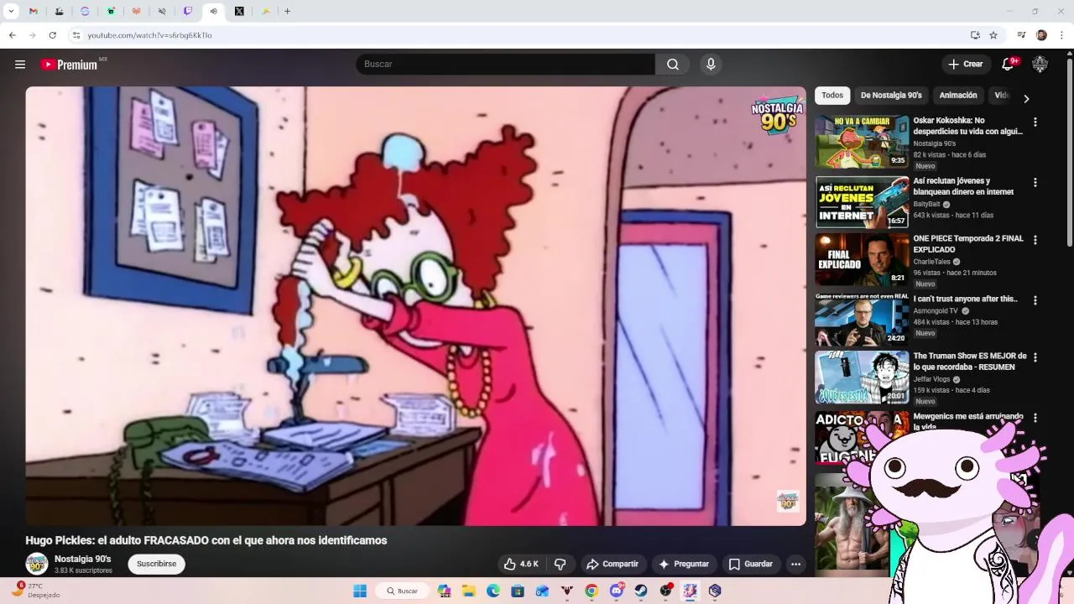
Task: Save the video with Guardar
Action: click(750, 564)
